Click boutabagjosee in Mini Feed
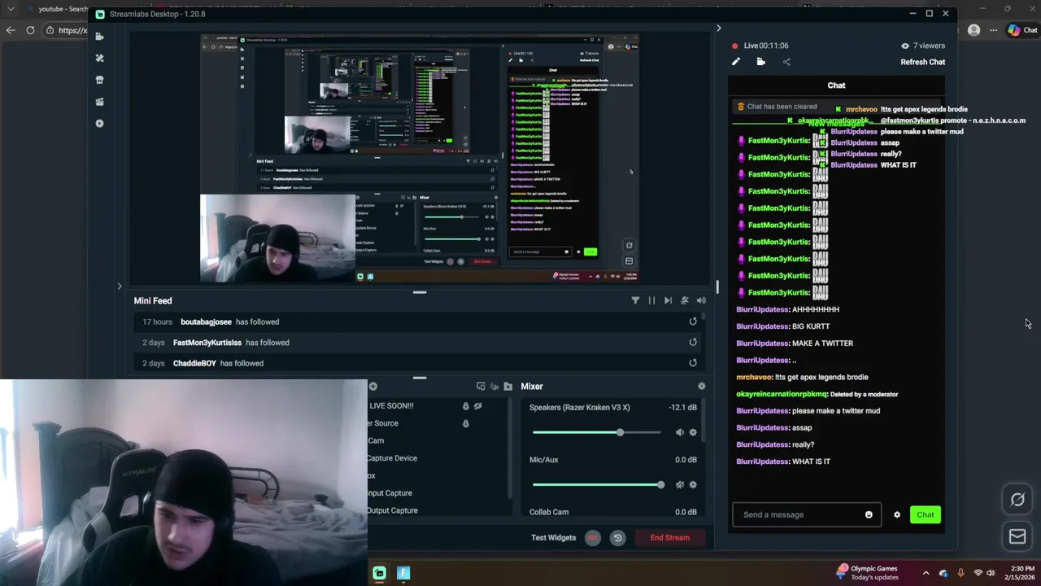This screenshot has height=586, width=1041. click(x=206, y=321)
